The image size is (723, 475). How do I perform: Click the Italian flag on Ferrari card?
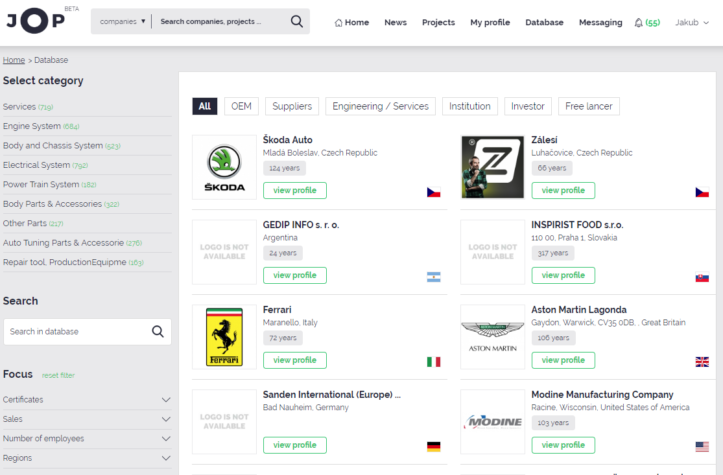pyautogui.click(x=433, y=362)
